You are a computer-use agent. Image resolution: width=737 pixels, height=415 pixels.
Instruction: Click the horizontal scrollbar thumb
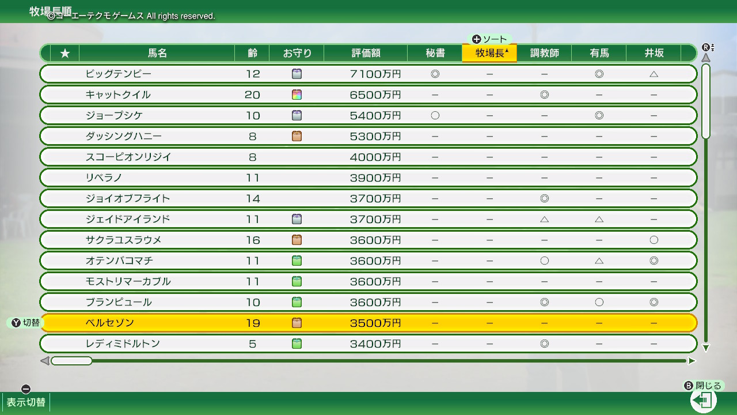71,361
